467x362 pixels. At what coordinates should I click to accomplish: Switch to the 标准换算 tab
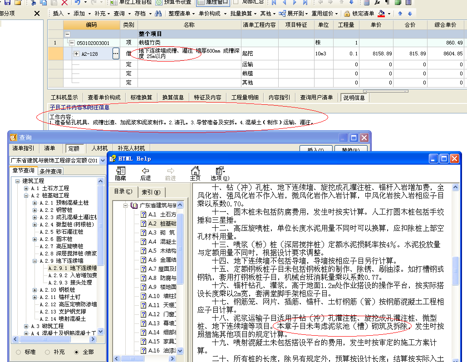(x=141, y=98)
